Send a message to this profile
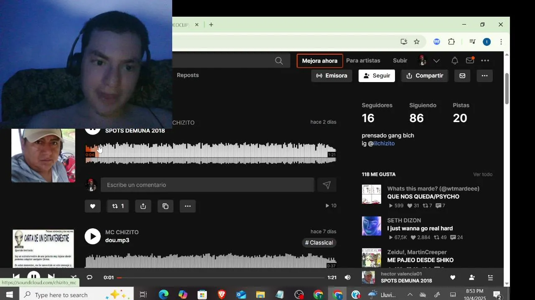 tap(462, 76)
